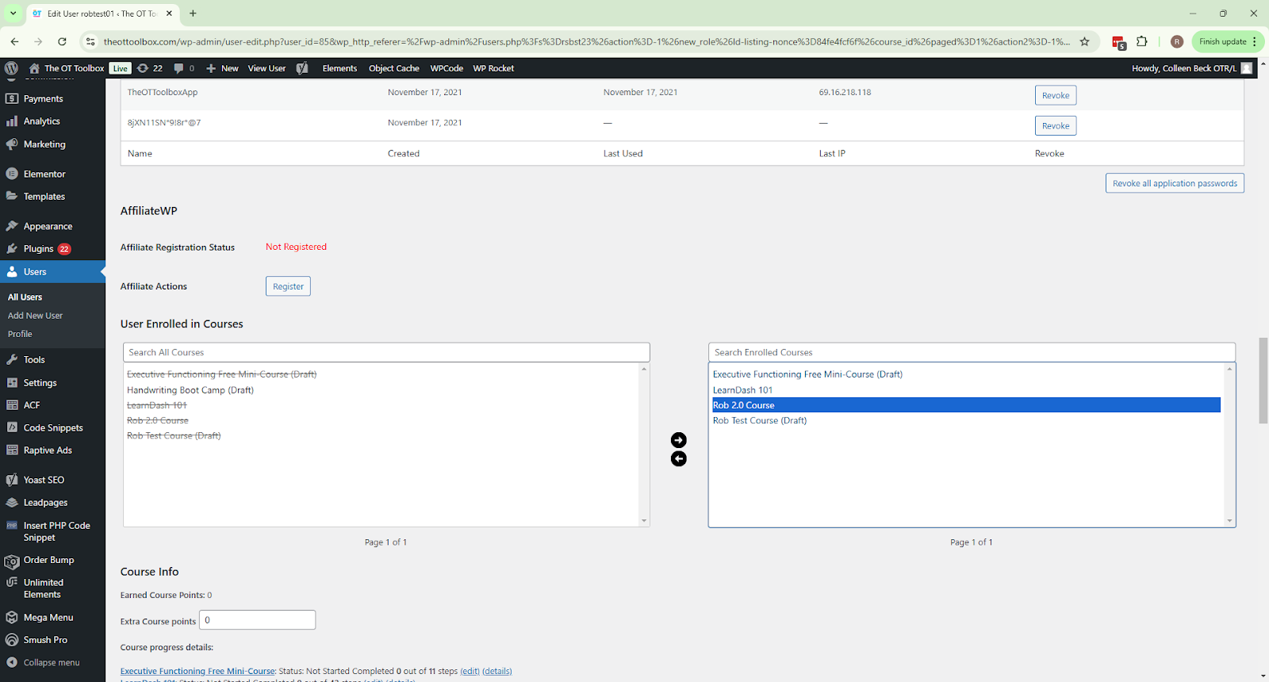Viewport: 1269px width, 682px height.
Task: Select Rob 2.0 Course in enrolled list
Action: [966, 405]
